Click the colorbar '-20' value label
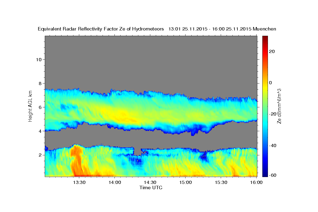 pyautogui.click(x=273, y=114)
